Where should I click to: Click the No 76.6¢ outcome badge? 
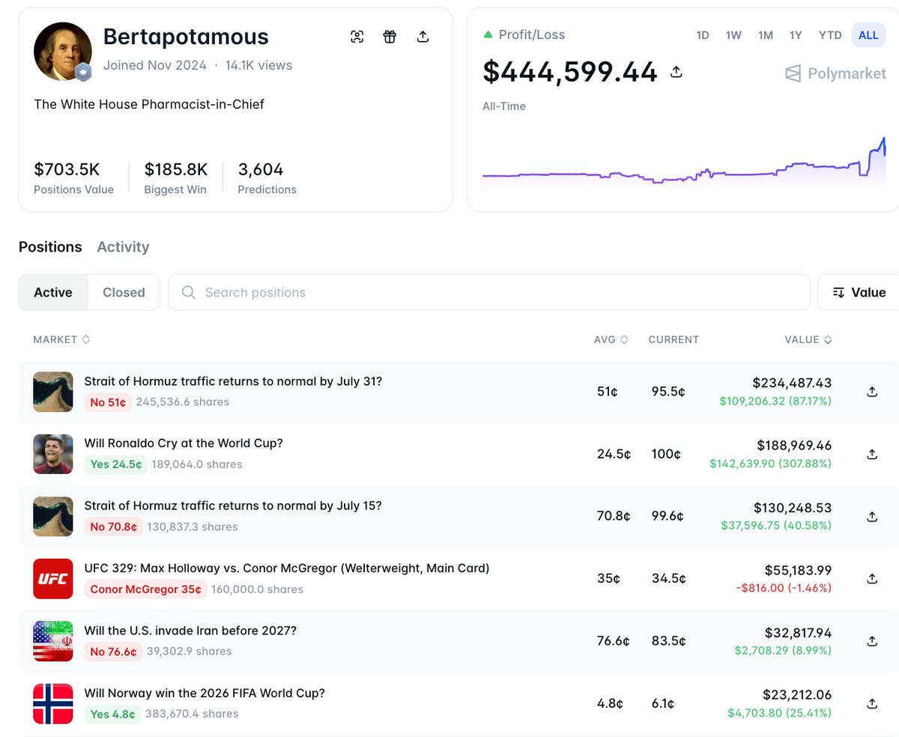click(113, 652)
